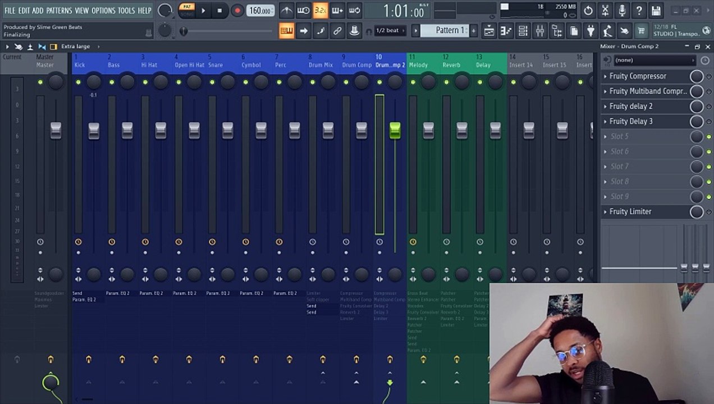This screenshot has height=404, width=714.
Task: Start playback with the play button
Action: [203, 10]
